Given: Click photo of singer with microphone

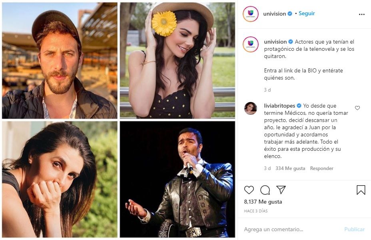Looking at the screenshot, I should point(177,179).
